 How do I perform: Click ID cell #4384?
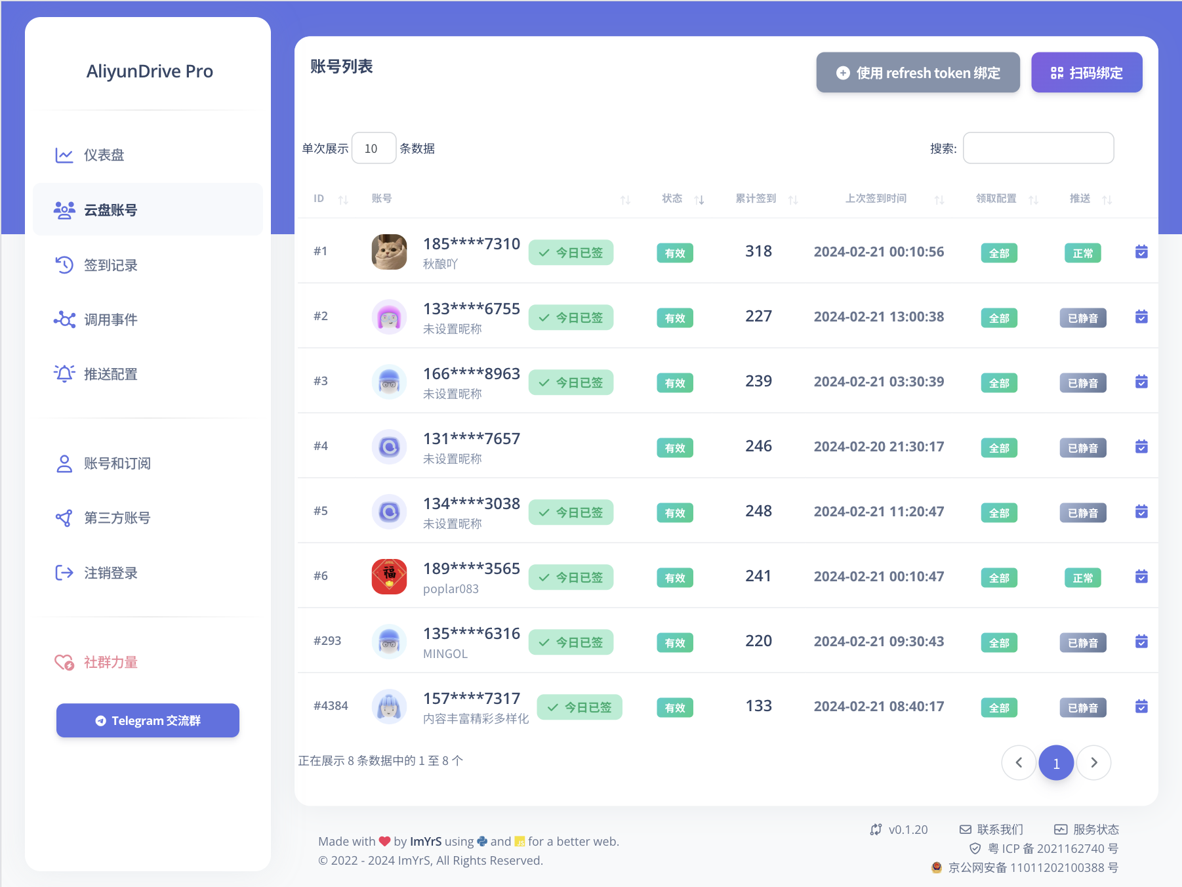(331, 706)
